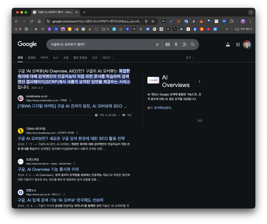Open the MetaMask fox extension icon
This screenshot has width=267, height=224.
click(201, 21)
